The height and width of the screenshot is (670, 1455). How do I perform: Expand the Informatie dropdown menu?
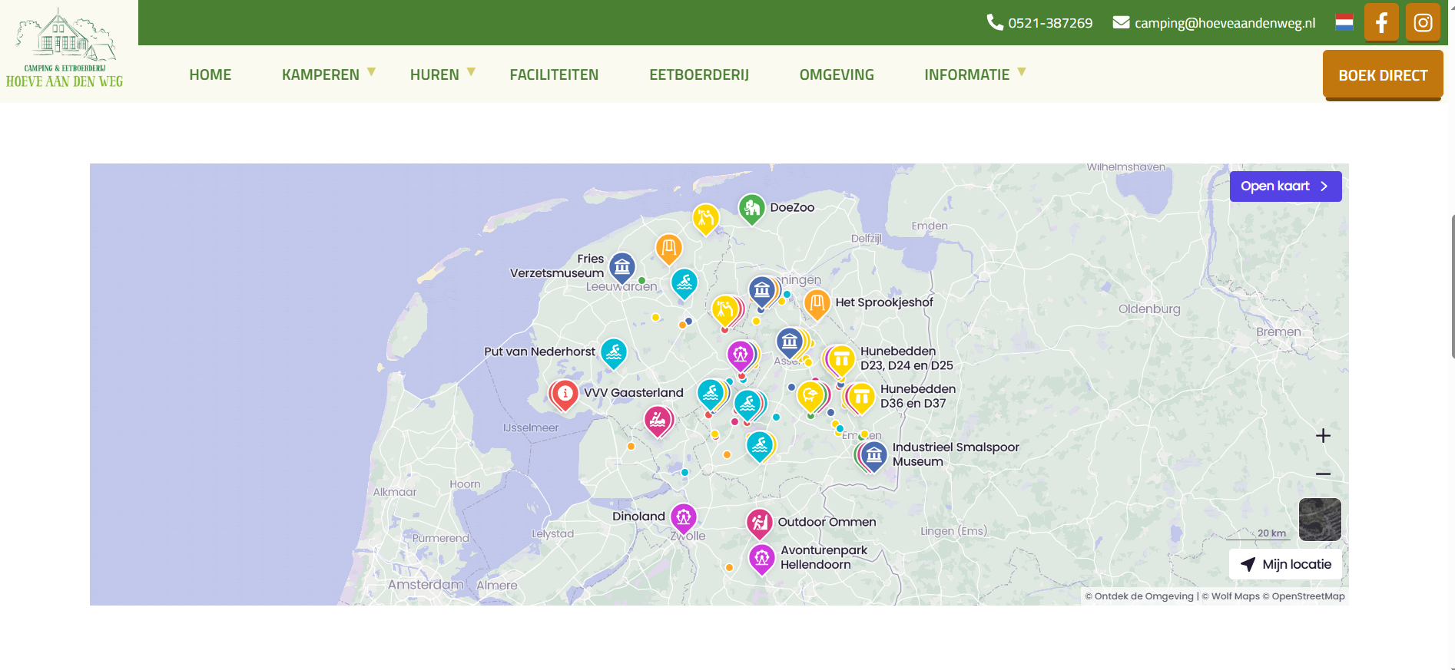click(974, 74)
